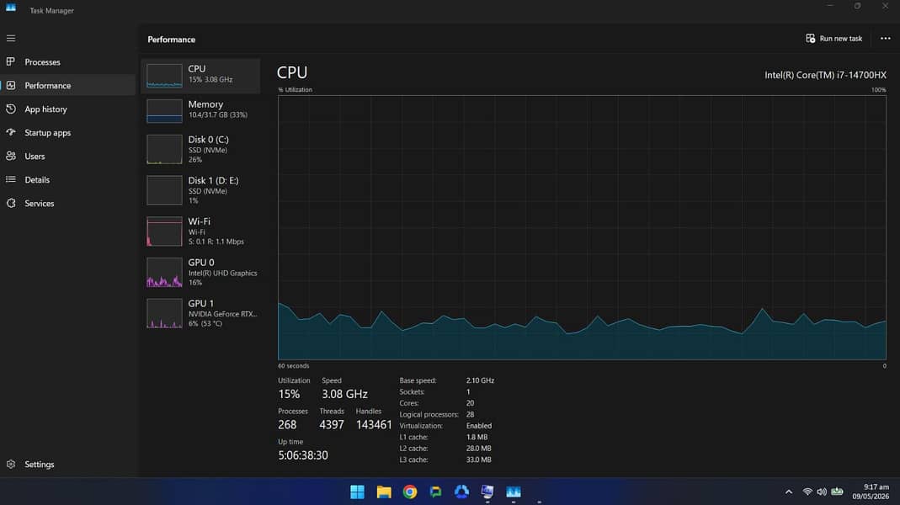Click the Startup apps gauge icon
Viewport: 900px width, 505px height.
pos(11,132)
